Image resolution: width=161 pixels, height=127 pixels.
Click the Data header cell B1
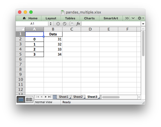pyautogui.click(x=53, y=34)
